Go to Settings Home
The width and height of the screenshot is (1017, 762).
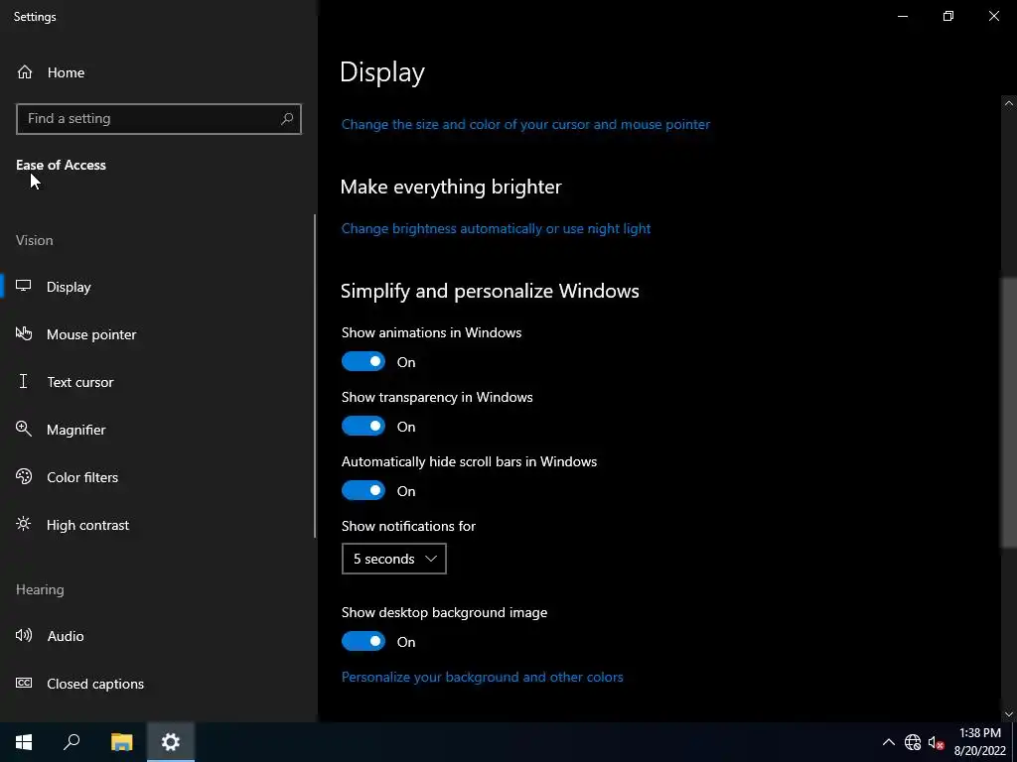coord(158,72)
